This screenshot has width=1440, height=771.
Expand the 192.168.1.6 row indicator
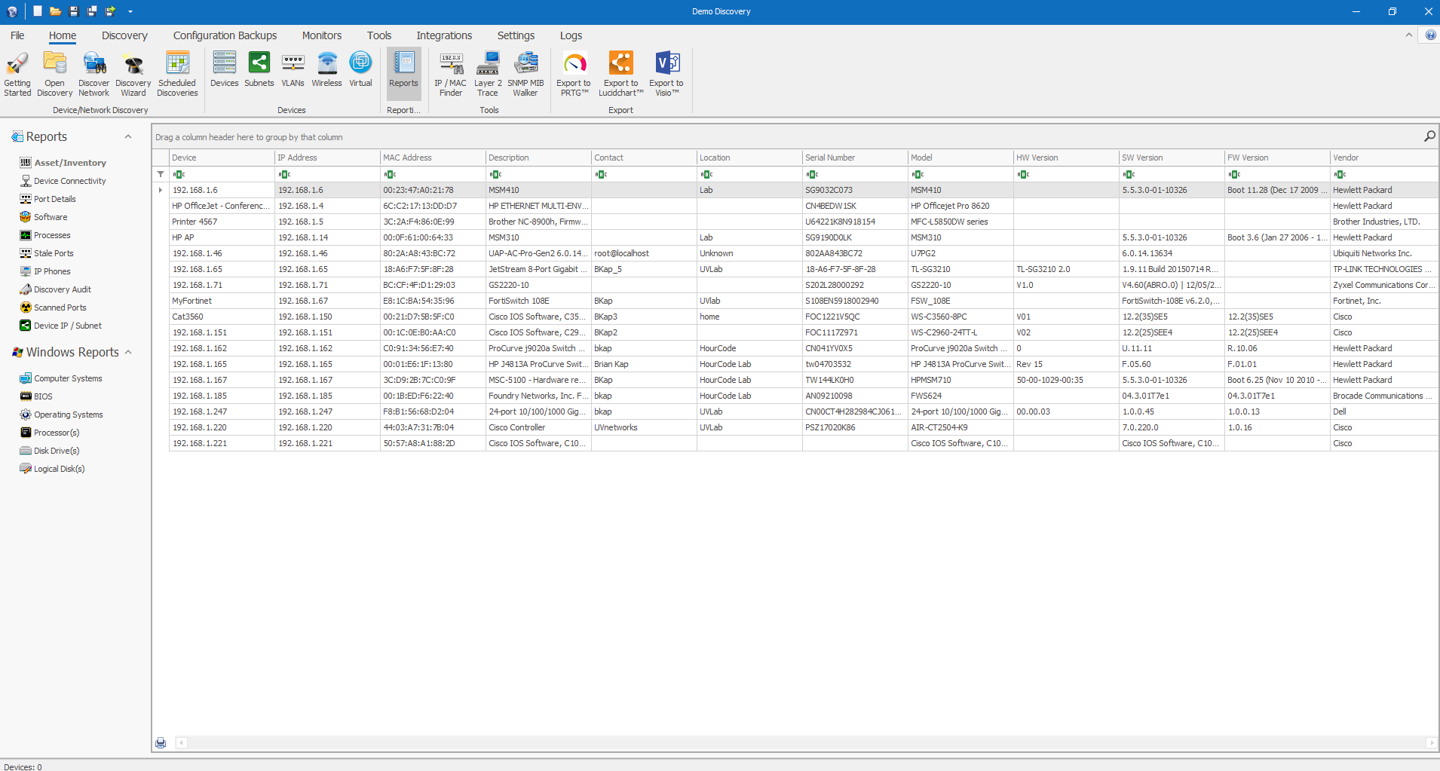point(161,190)
